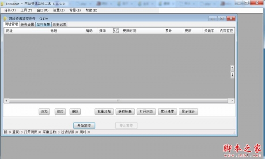Open the 任务(F) menu
The width and height of the screenshot is (265, 159).
10,10
